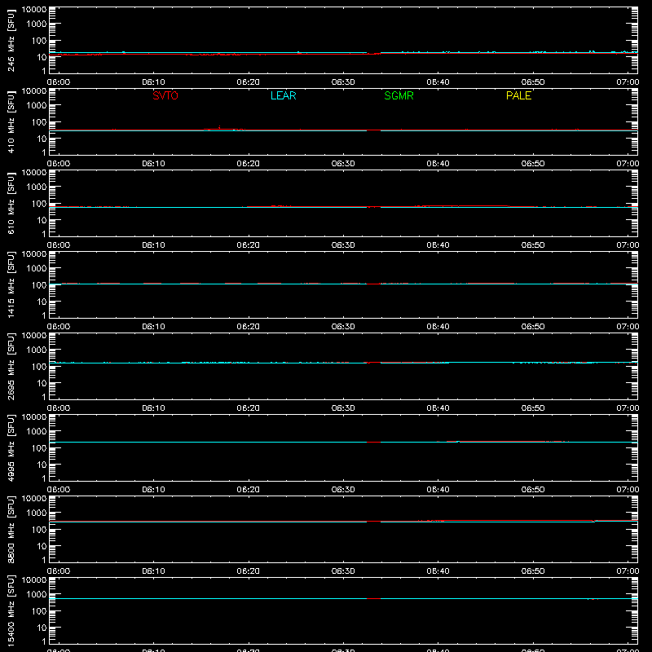Image resolution: width=652 pixels, height=652 pixels.
Task: Click the 100 tick on 8800 MHz axis
Action: 39,530
